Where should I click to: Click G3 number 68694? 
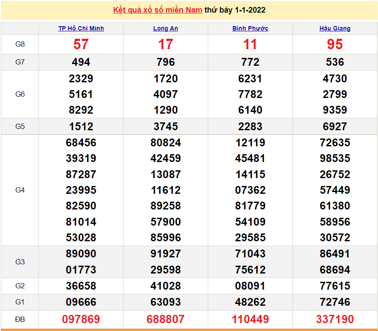click(335, 270)
